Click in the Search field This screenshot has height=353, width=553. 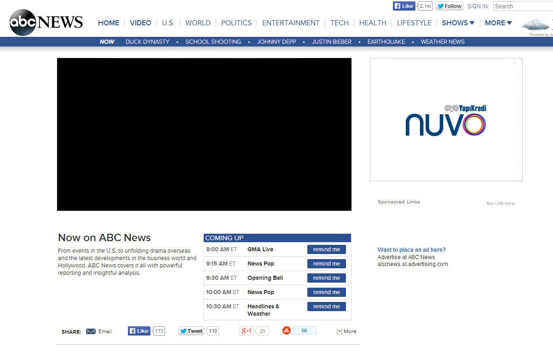pyautogui.click(x=523, y=6)
